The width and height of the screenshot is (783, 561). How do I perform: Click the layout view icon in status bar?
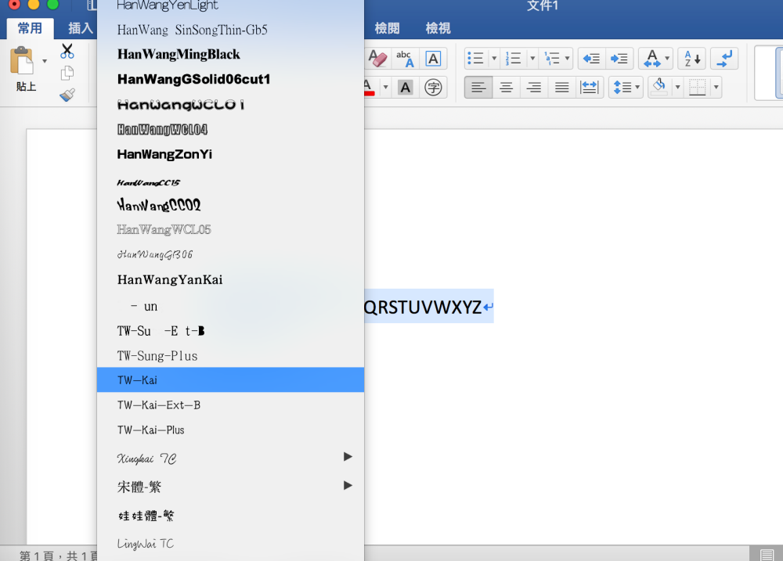767,554
